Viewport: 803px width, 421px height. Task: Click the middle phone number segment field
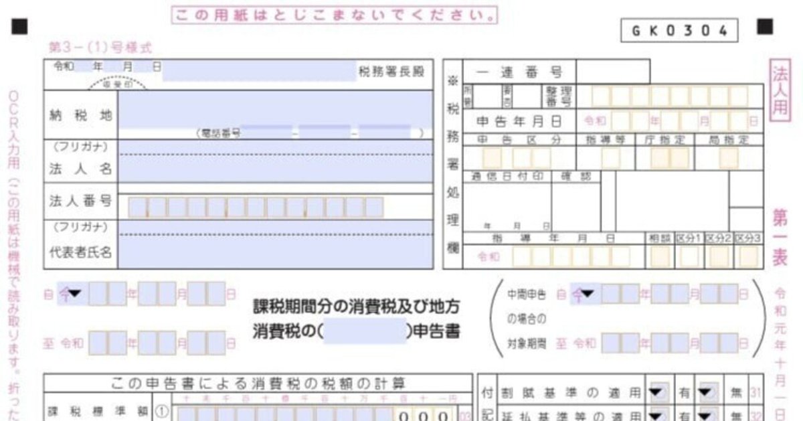[325, 133]
